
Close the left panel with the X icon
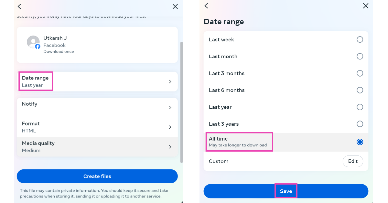tap(175, 6)
